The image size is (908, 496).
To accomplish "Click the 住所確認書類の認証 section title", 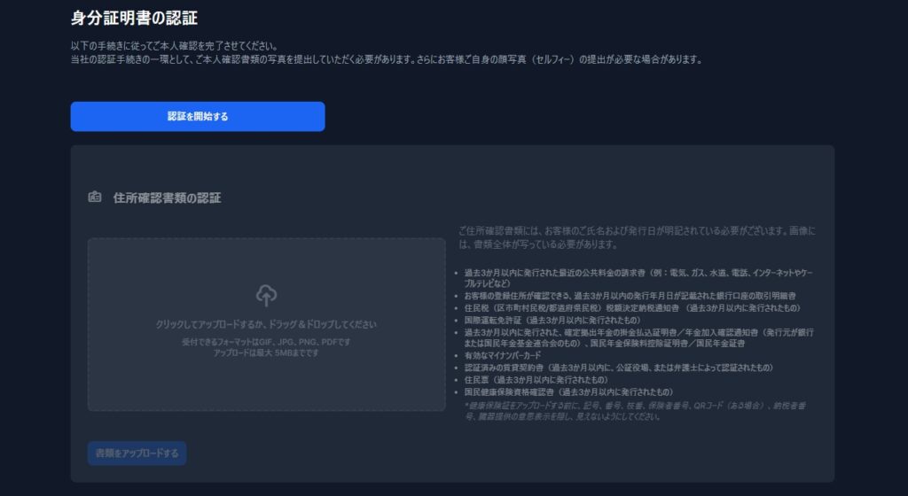I will 168,198.
